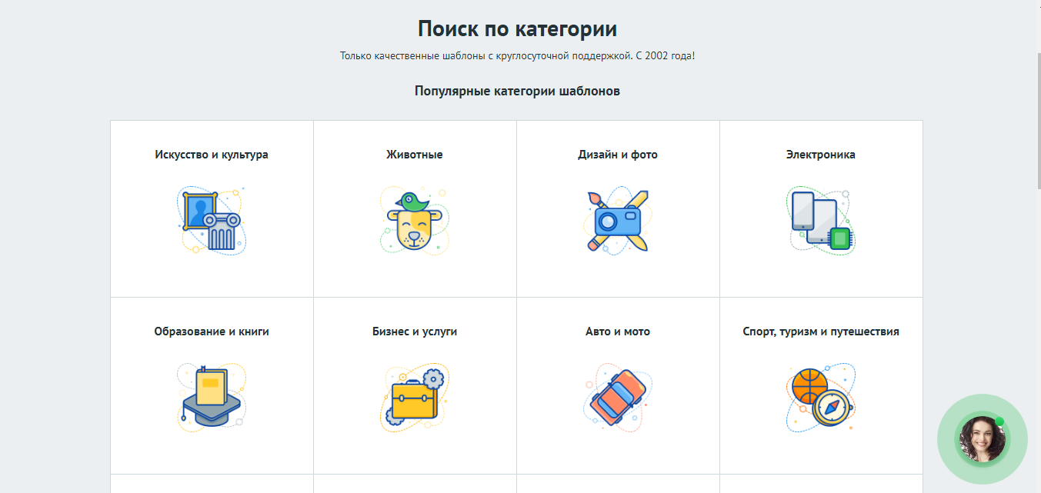
Task: Click the Дизайн и фото category card
Action: click(617, 208)
